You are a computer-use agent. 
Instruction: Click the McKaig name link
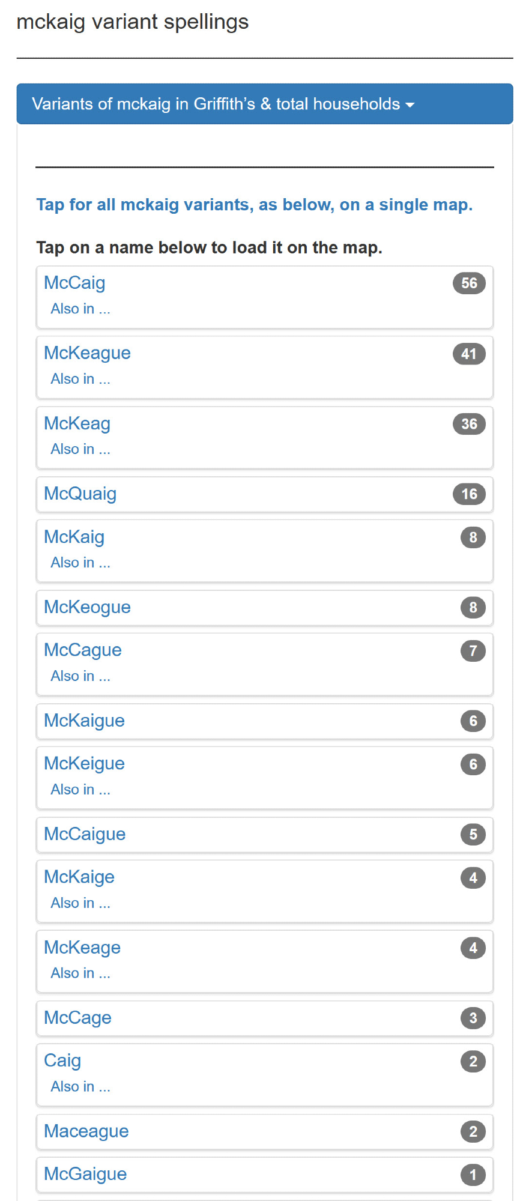pyautogui.click(x=74, y=537)
